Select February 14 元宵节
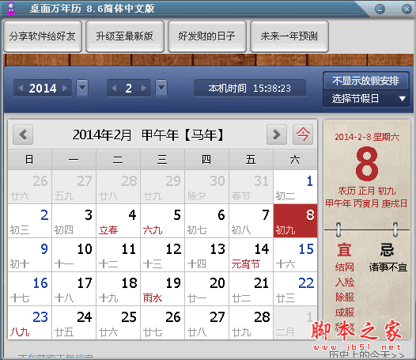Viewport: 416px width, 360px height. [251, 255]
